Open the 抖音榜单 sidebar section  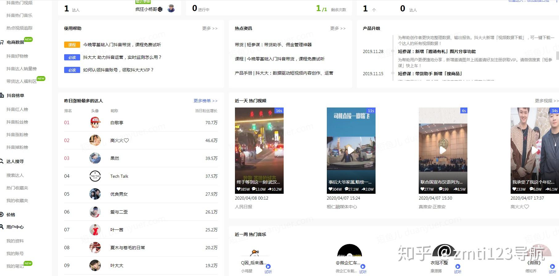tap(15, 95)
